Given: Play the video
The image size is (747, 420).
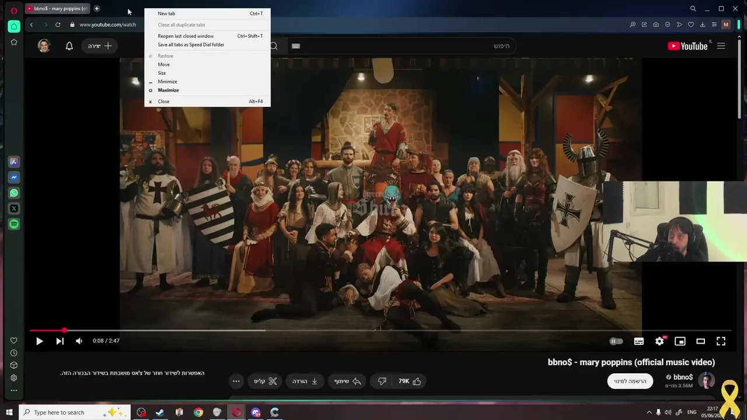Looking at the screenshot, I should pyautogui.click(x=39, y=341).
